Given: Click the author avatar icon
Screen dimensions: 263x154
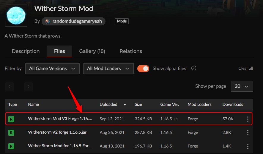Looking at the screenshot, I should (x=48, y=21).
